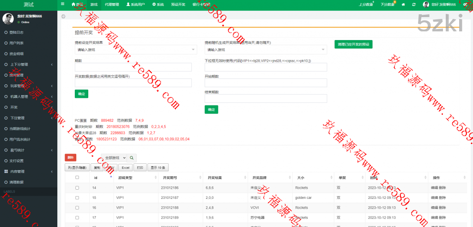The width and height of the screenshot is (473, 227).
Task: Click the home icon in top-right bar
Action: pos(403,4)
